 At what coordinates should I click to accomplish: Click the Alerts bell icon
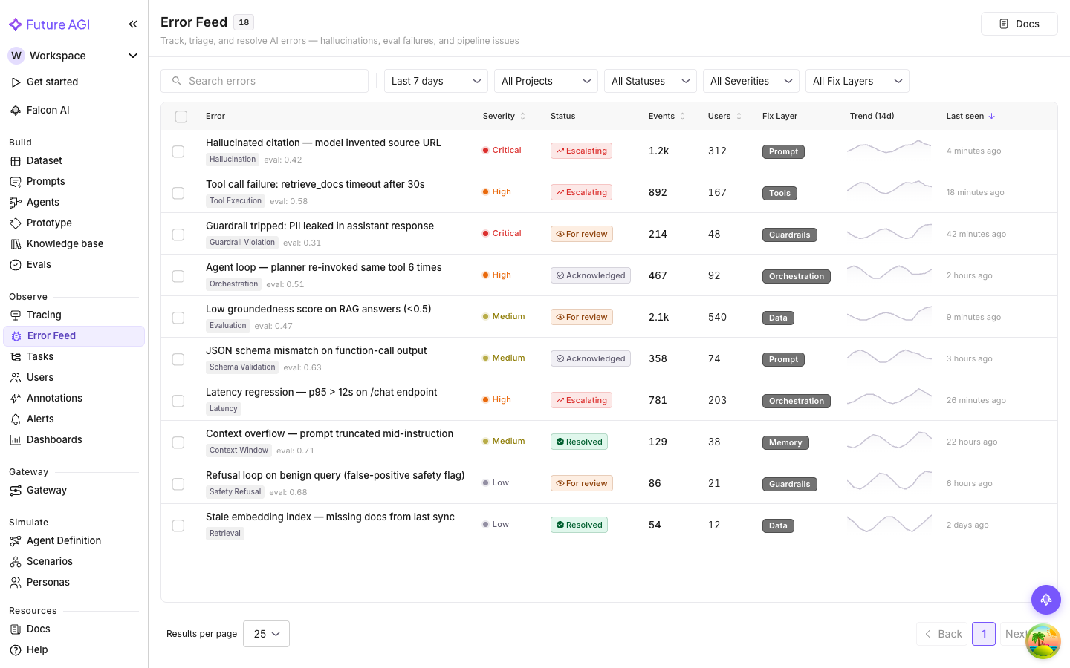16,419
